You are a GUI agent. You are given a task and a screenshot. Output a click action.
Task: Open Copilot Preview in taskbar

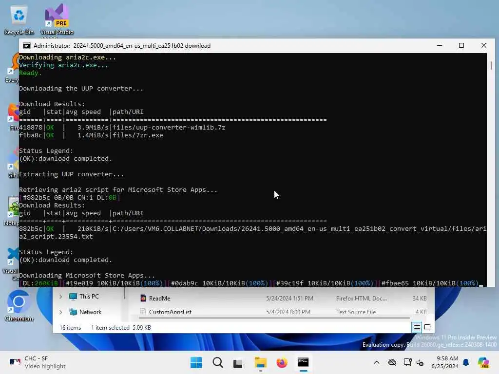483,362
